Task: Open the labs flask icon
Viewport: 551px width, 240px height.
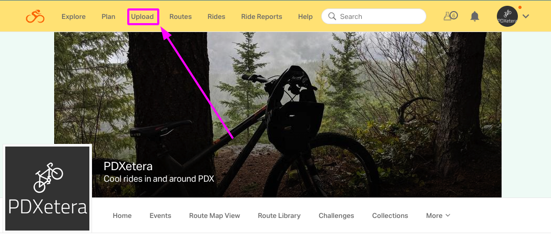Action: tap(450, 16)
